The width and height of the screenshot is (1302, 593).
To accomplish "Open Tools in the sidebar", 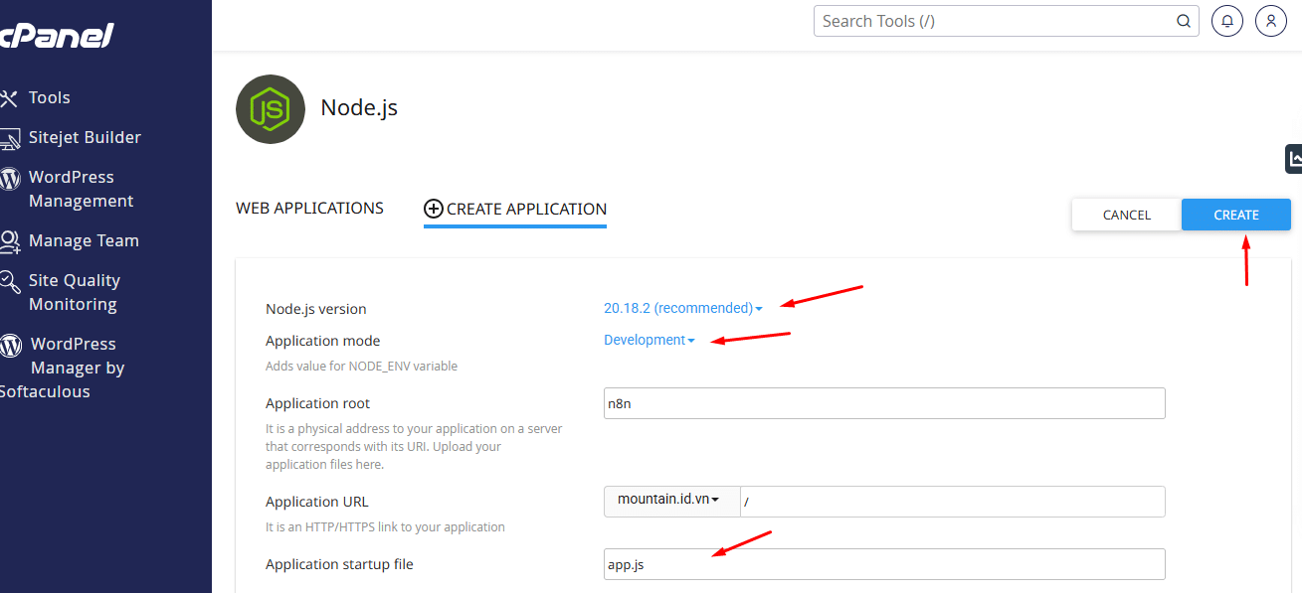I will click(49, 97).
